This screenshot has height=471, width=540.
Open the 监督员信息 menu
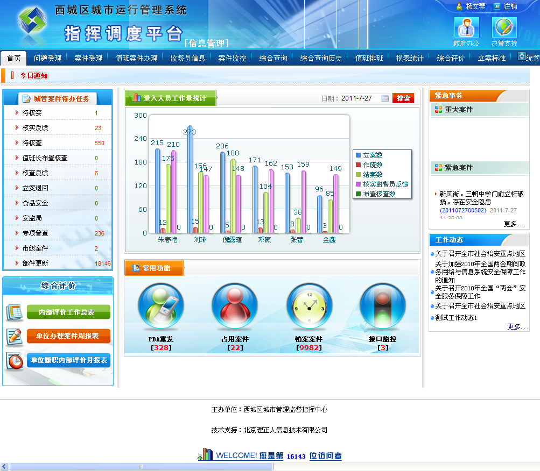click(188, 58)
